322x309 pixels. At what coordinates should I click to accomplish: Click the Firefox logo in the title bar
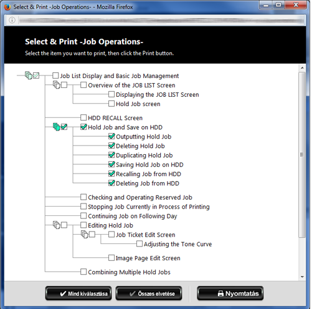(7, 7)
